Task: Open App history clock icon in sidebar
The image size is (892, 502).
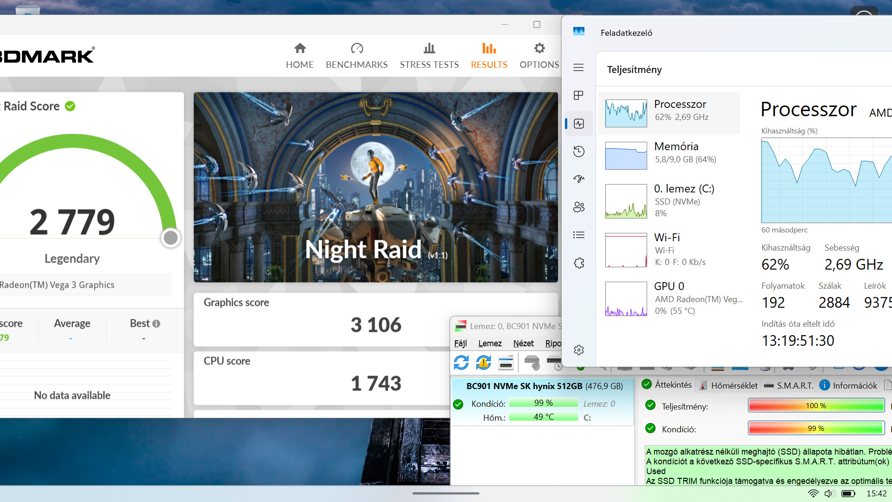Action: [578, 151]
